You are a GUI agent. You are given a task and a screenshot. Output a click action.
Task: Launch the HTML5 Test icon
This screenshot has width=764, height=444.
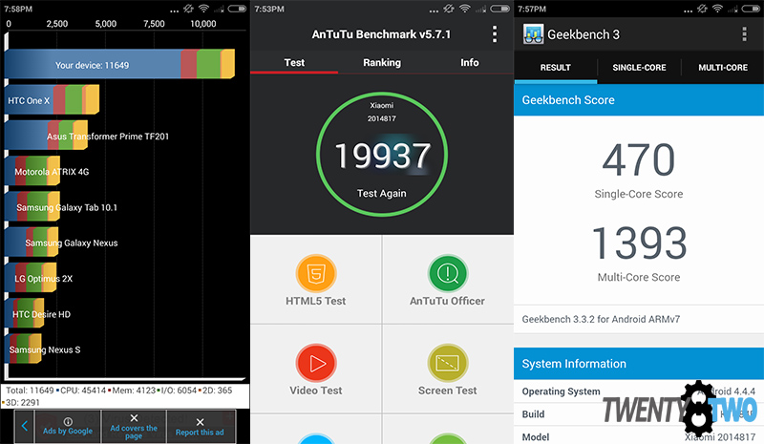point(316,273)
